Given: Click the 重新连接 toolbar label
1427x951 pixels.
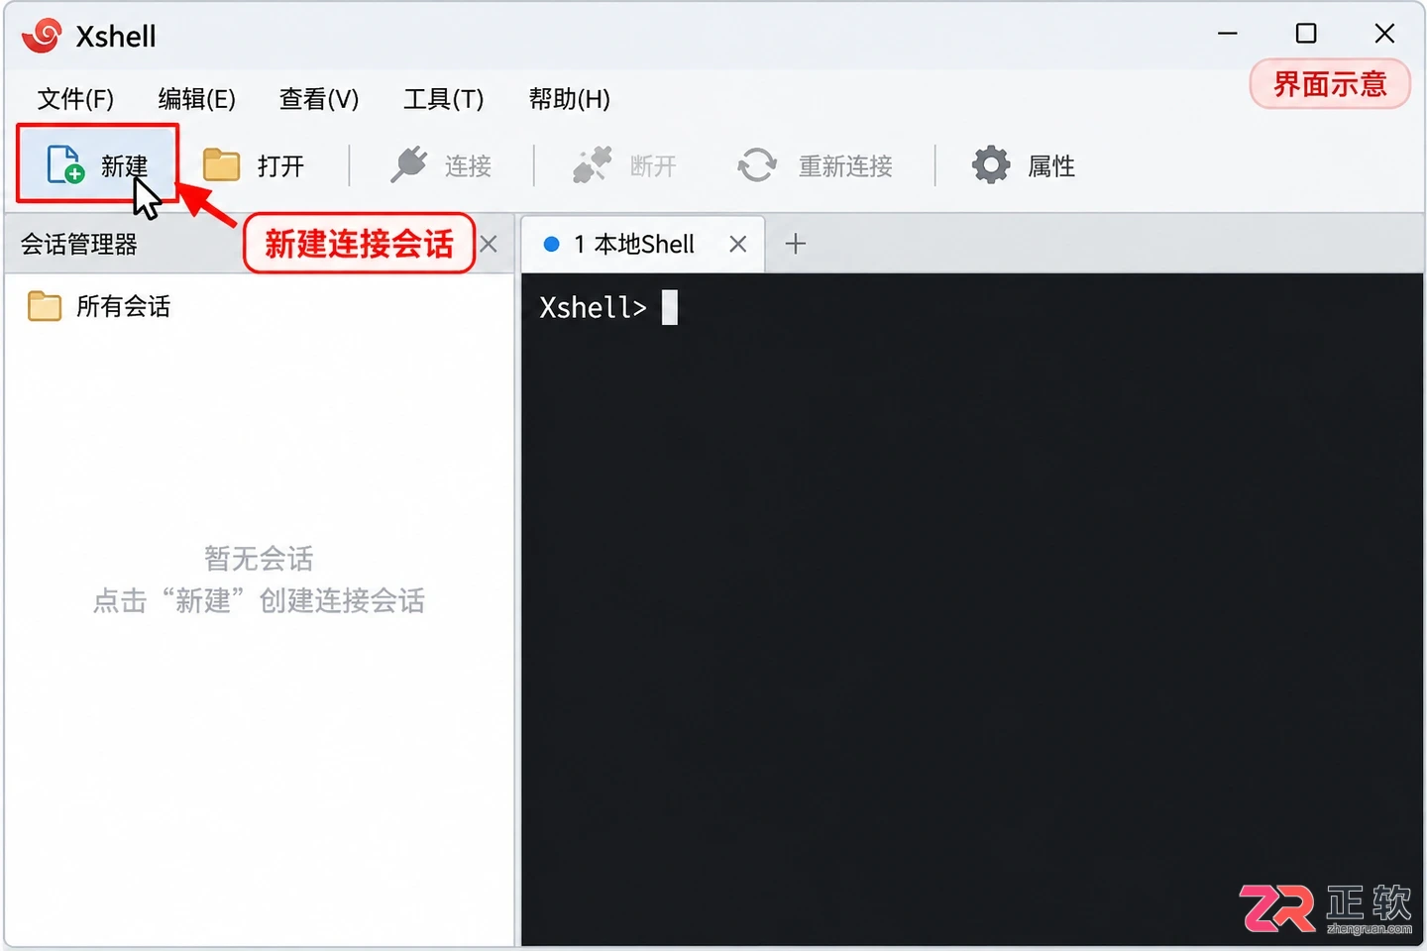Looking at the screenshot, I should [845, 165].
